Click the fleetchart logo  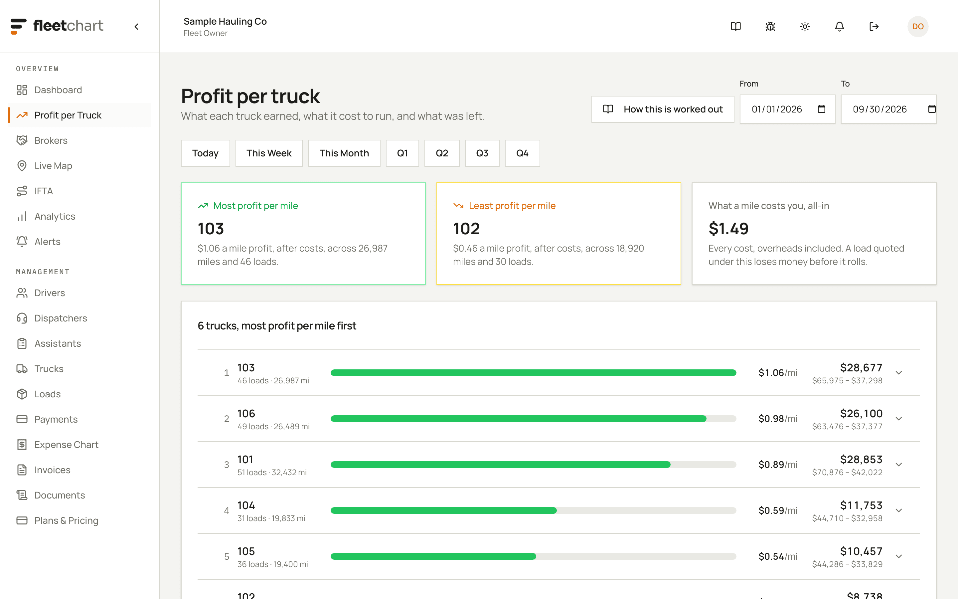[x=57, y=26]
